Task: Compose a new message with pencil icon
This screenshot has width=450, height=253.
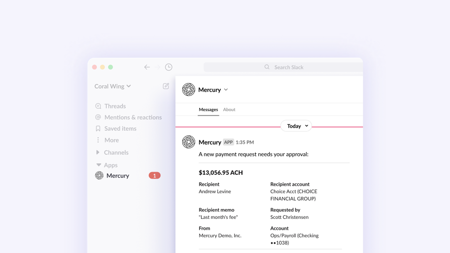Action: point(166,86)
